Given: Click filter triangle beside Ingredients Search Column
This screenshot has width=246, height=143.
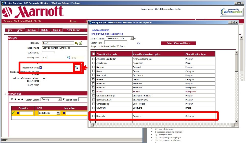Looking at the screenshot, I should pyautogui.click(x=63, y=99).
